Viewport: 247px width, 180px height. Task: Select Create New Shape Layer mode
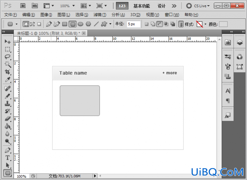tap(147, 24)
